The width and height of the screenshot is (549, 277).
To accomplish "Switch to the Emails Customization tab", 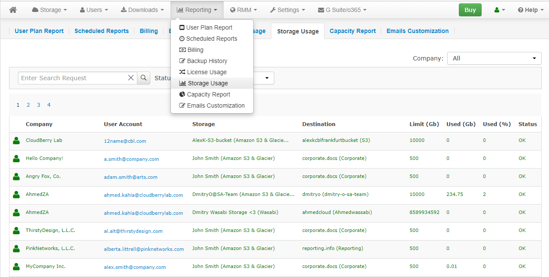I will [417, 31].
